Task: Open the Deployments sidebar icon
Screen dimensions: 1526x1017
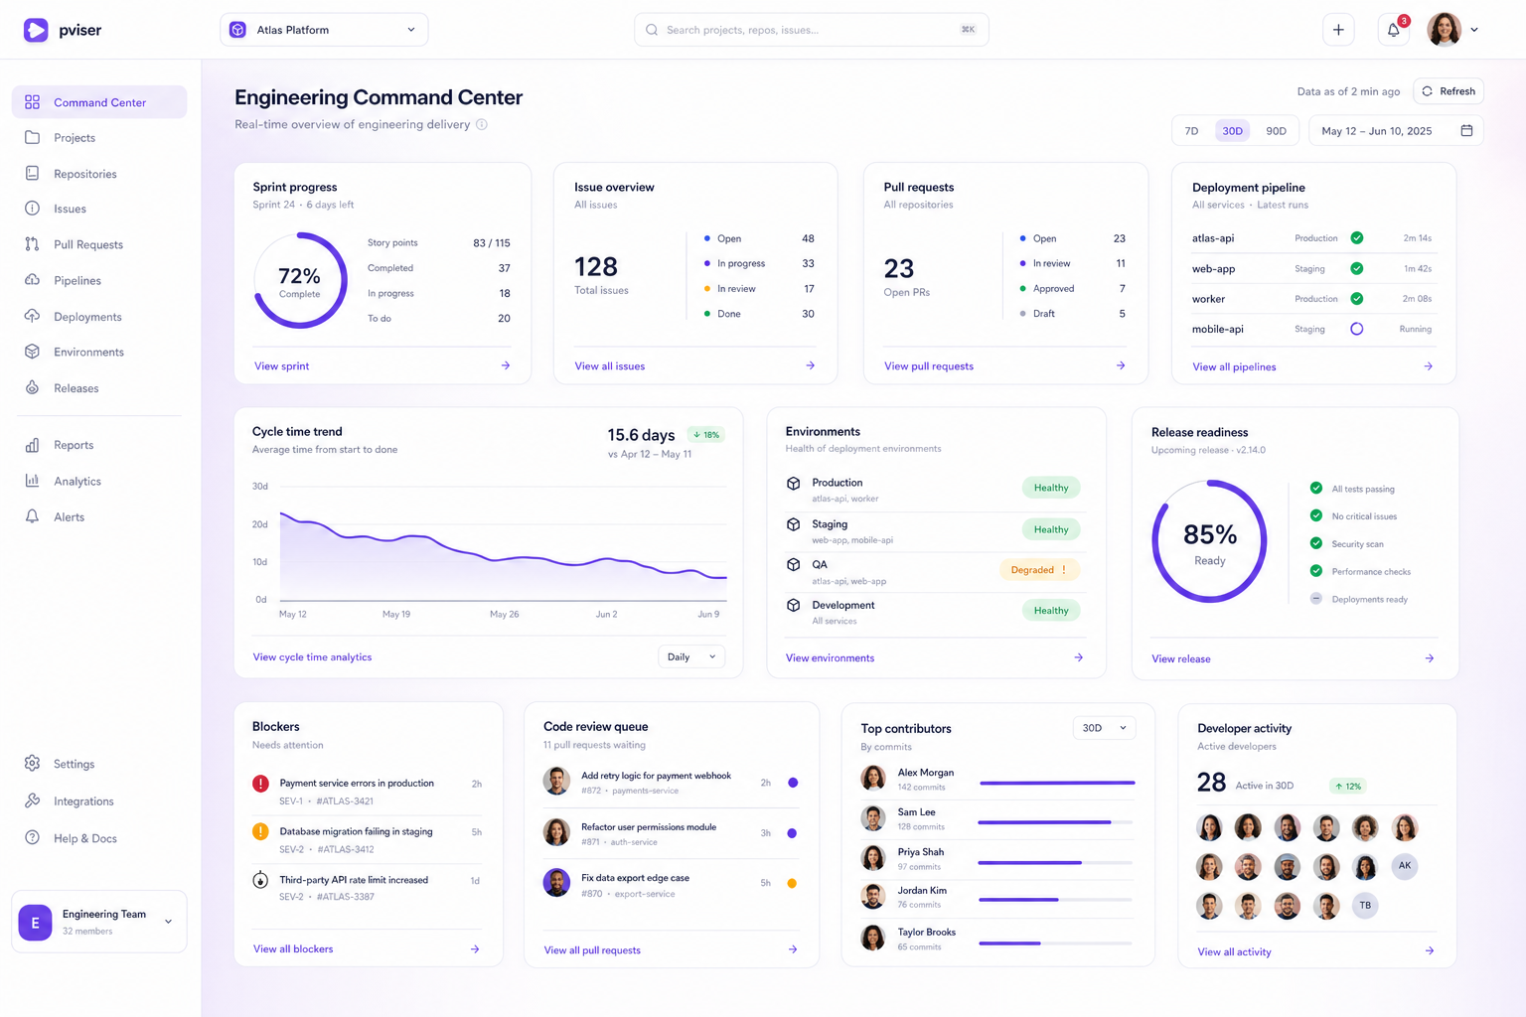Action: 32,317
